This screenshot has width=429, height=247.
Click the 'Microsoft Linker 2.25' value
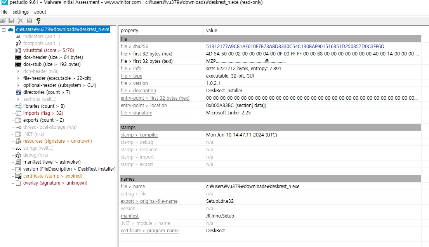click(x=228, y=112)
